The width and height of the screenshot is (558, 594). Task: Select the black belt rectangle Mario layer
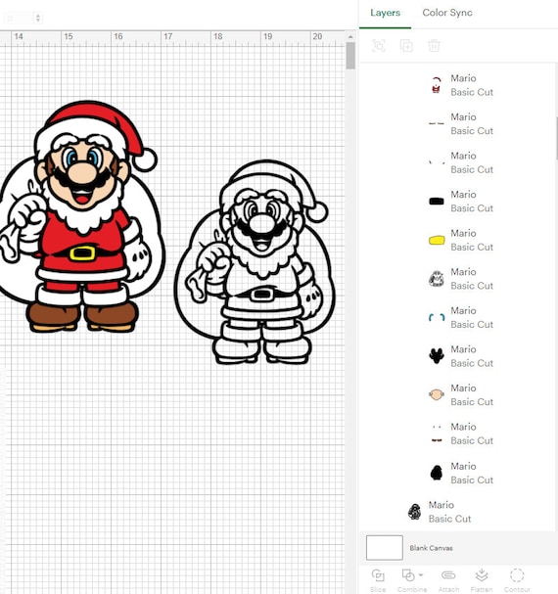pos(462,202)
